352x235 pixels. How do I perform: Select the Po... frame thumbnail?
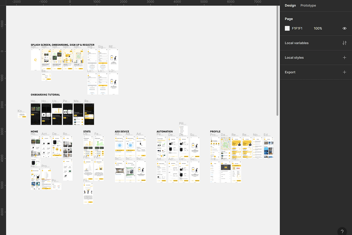pyautogui.click(x=57, y=186)
